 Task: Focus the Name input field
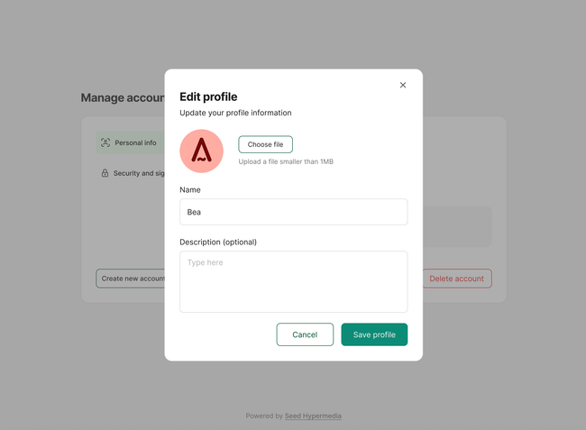(x=293, y=212)
